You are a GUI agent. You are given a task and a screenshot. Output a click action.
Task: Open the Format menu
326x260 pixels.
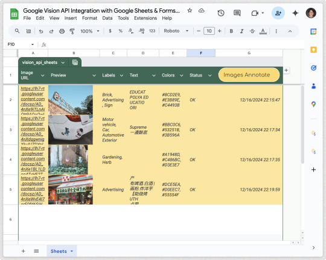pos(89,18)
